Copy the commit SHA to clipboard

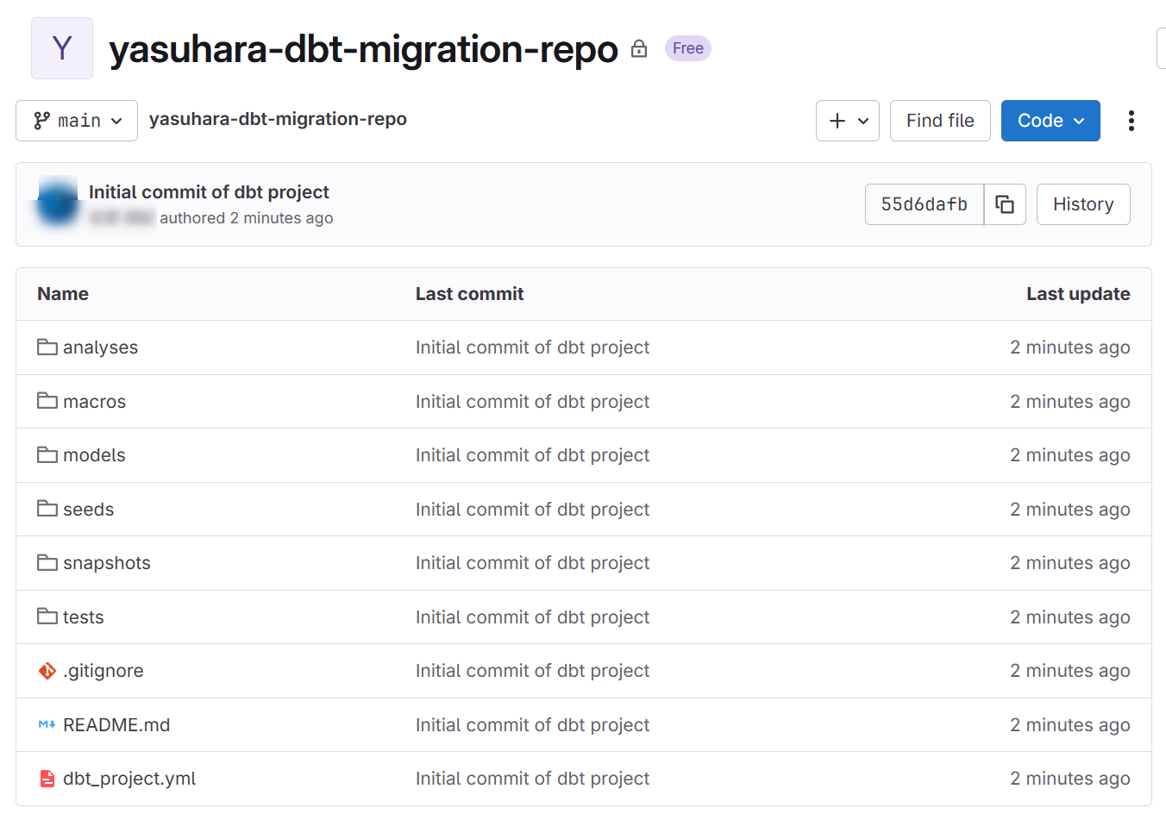[x=1005, y=204]
